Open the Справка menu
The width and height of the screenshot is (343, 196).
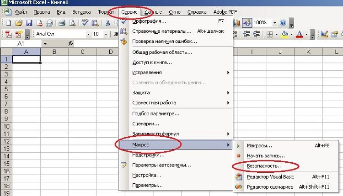[x=197, y=12]
